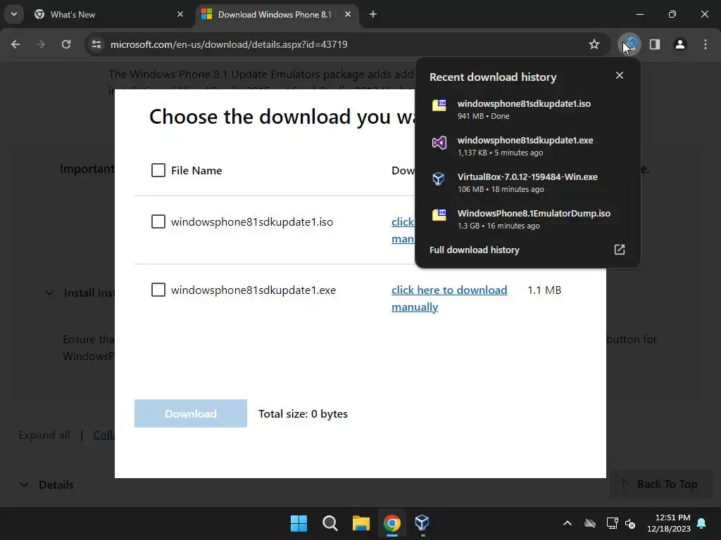Viewport: 721px width, 540px height.
Task: Open the notifications bell
Action: [702, 523]
